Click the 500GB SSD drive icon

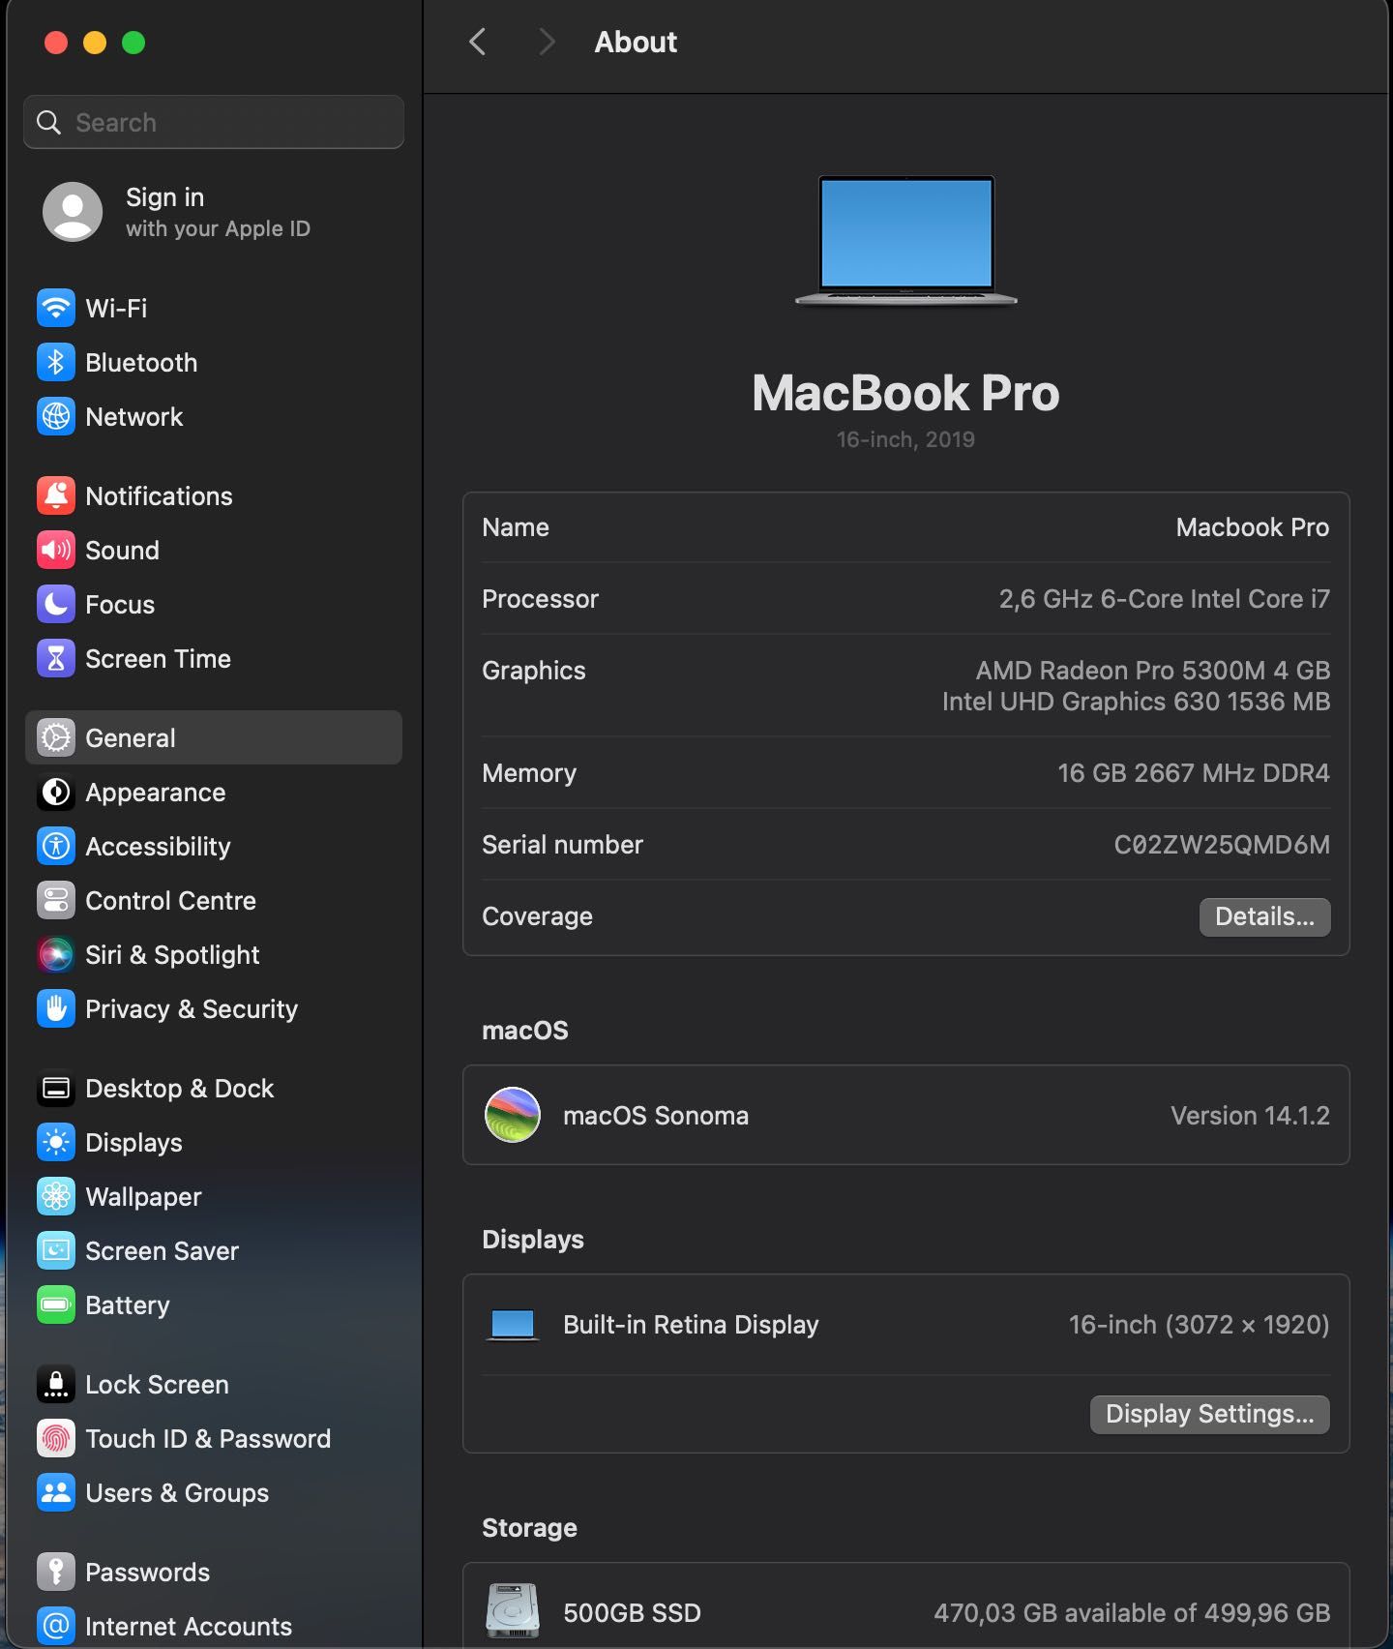[513, 1610]
